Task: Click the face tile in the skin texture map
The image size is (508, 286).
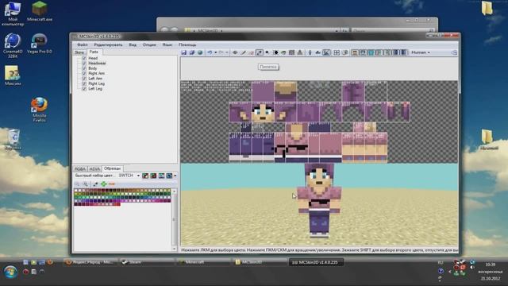Action: [263, 112]
